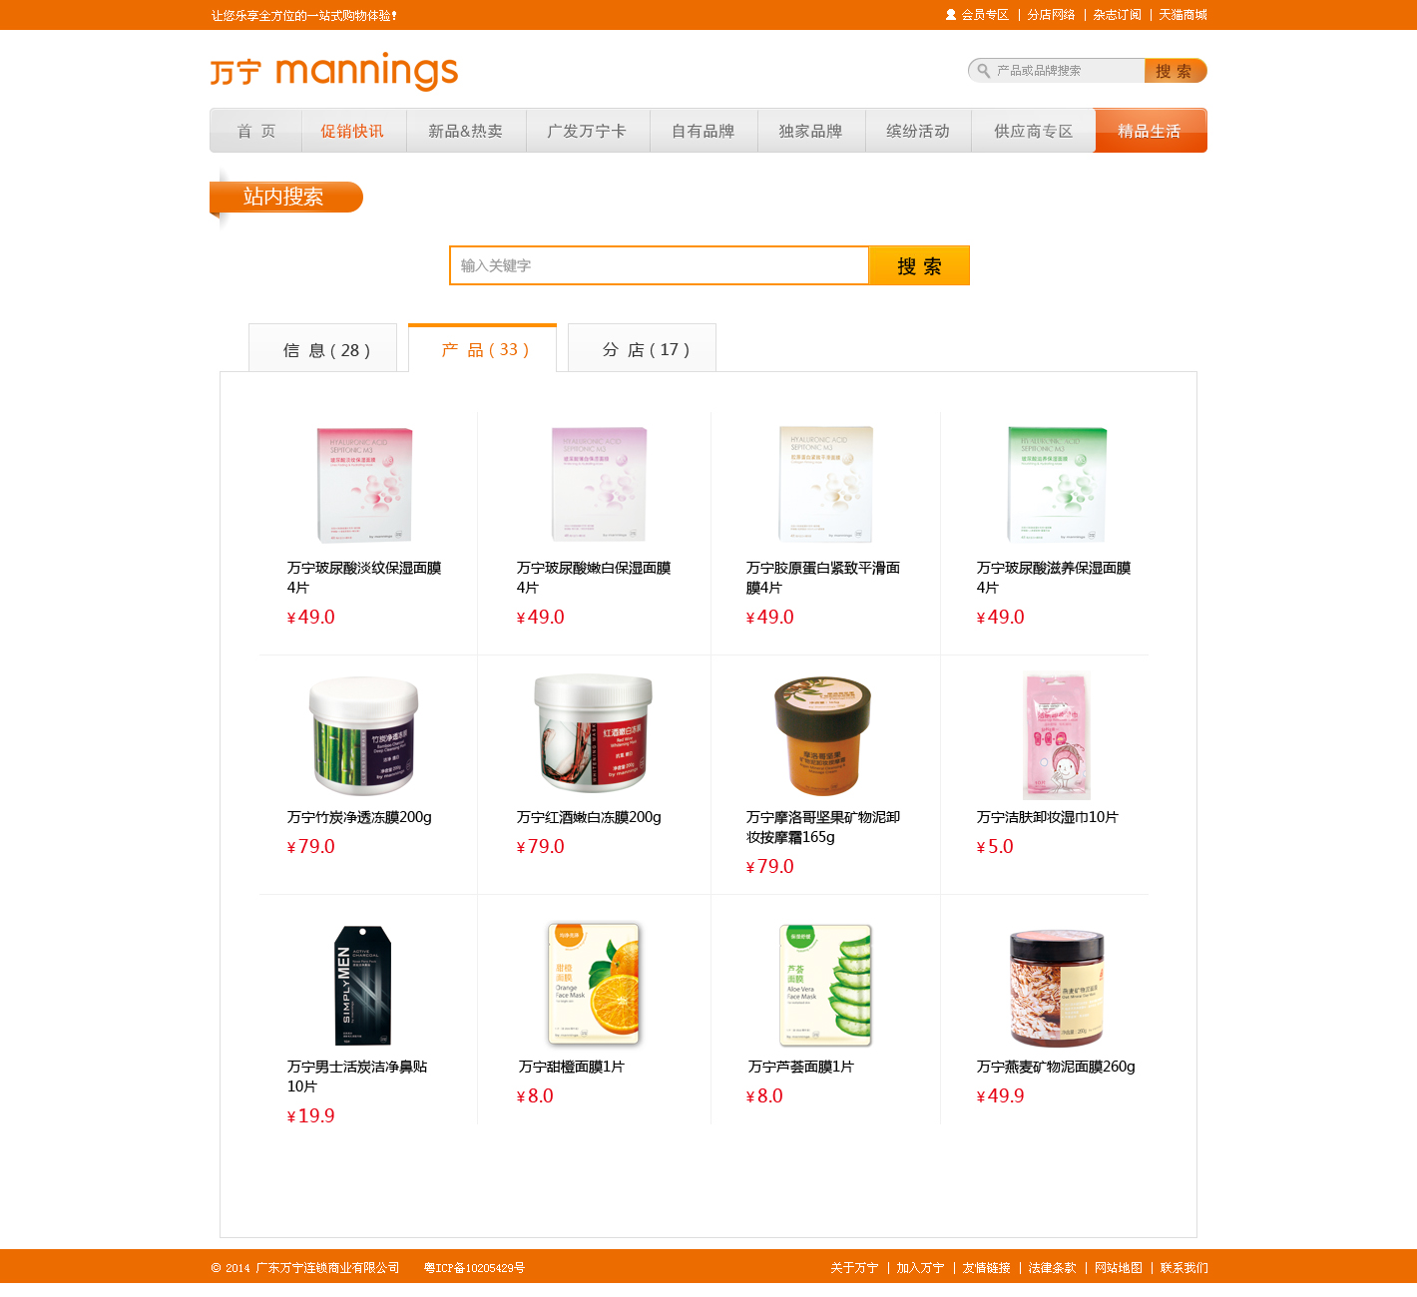Open the Simply Men nose strip image

[362, 986]
